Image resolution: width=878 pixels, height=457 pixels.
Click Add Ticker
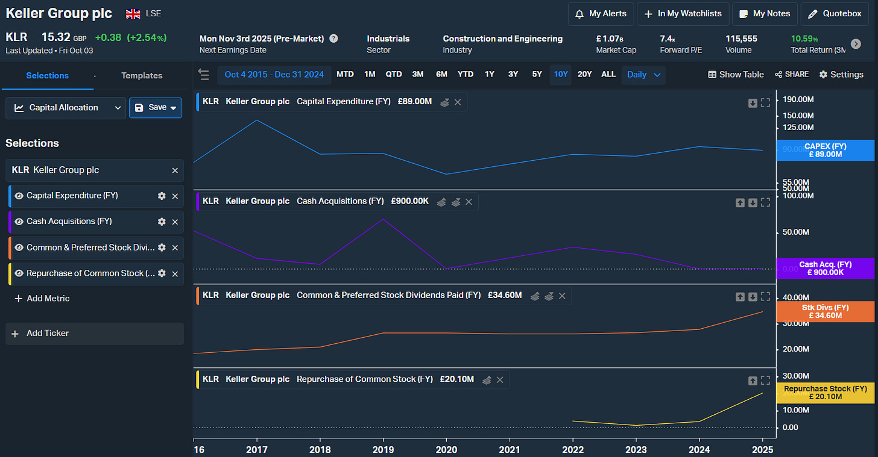(95, 334)
